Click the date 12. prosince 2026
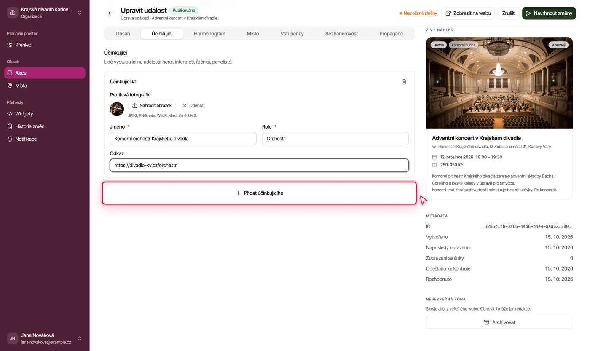Screen dimensions: 590x351 pyautogui.click(x=457, y=157)
